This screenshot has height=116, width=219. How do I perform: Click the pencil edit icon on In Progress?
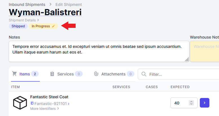coord(53,26)
